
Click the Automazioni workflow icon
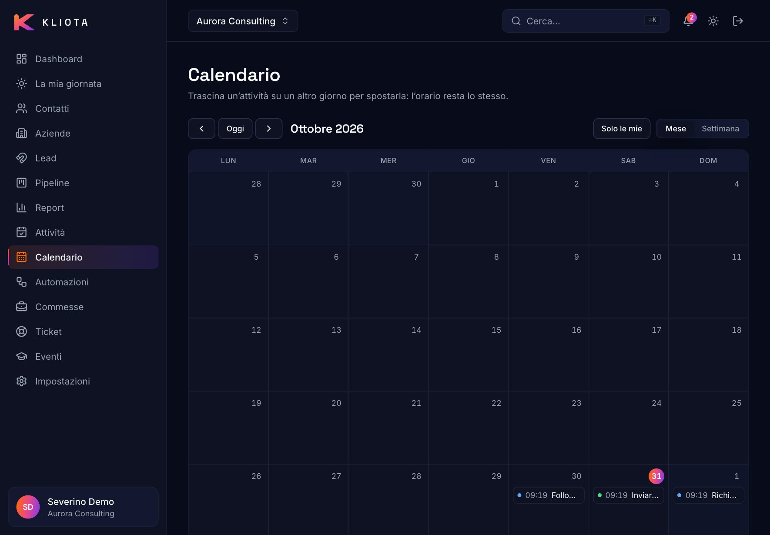(21, 282)
